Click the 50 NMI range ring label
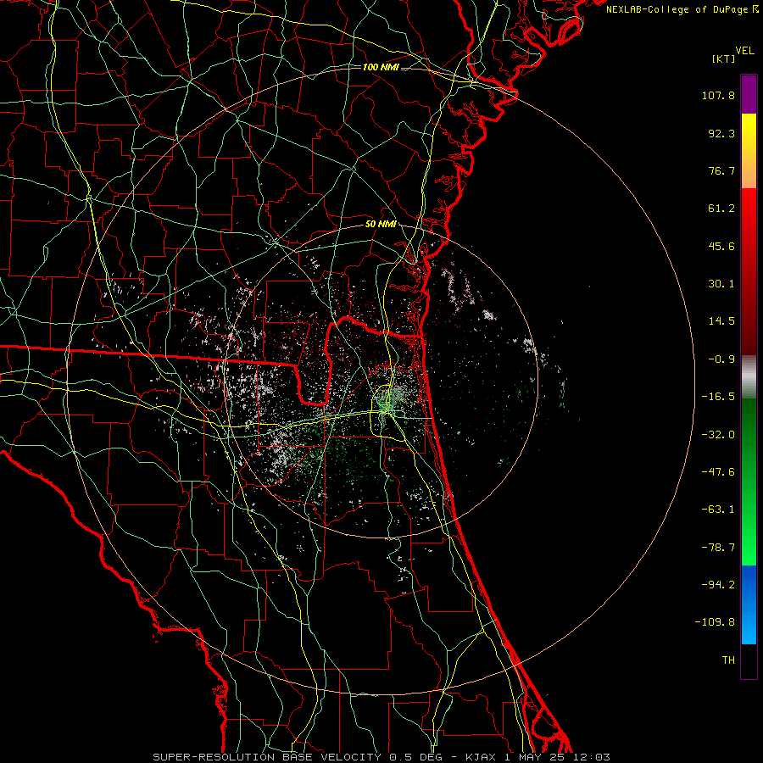 pos(381,225)
